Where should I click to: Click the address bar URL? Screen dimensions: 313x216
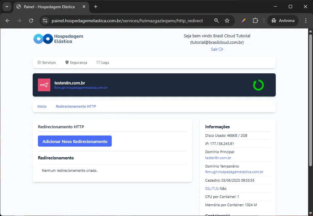pos(127,21)
